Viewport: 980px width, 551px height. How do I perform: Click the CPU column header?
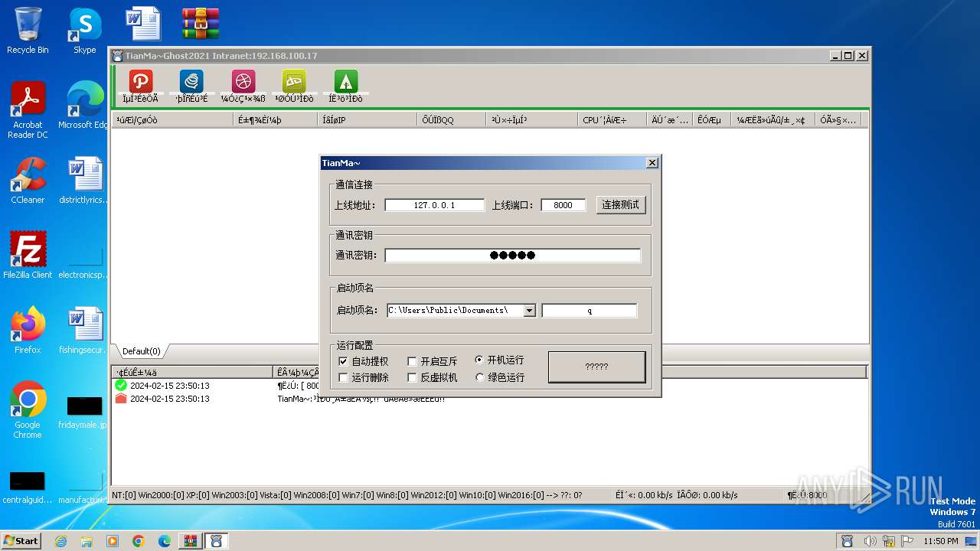pyautogui.click(x=612, y=120)
